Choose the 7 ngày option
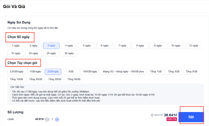209x126 pixels. (x=123, y=46)
